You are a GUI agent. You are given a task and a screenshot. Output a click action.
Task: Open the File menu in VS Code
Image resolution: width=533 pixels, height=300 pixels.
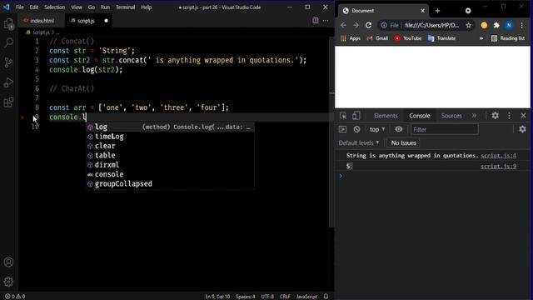tap(20, 7)
